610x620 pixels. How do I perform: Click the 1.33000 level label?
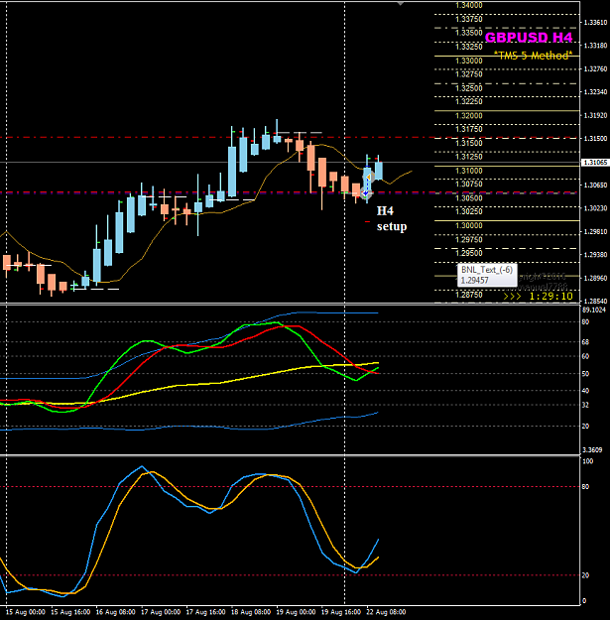coord(469,61)
